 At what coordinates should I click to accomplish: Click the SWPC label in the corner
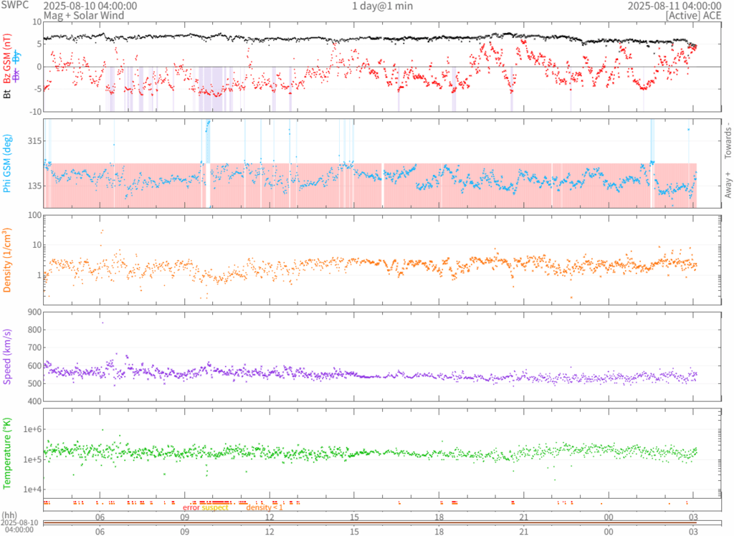14,6
